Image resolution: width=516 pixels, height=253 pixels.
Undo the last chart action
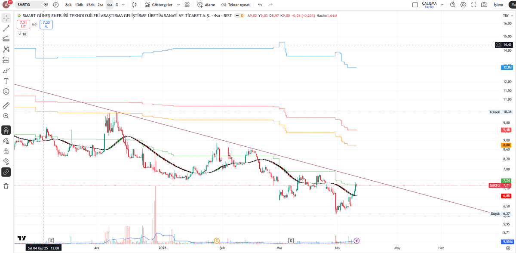pyautogui.click(x=260, y=5)
